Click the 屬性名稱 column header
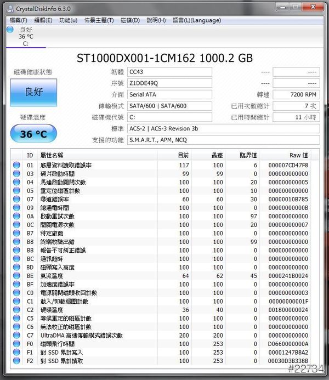 pyautogui.click(x=98, y=155)
